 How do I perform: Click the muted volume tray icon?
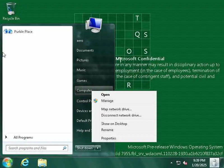pos(185,163)
